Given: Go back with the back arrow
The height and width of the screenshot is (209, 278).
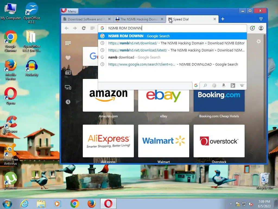Looking at the screenshot, I should click(x=67, y=28).
